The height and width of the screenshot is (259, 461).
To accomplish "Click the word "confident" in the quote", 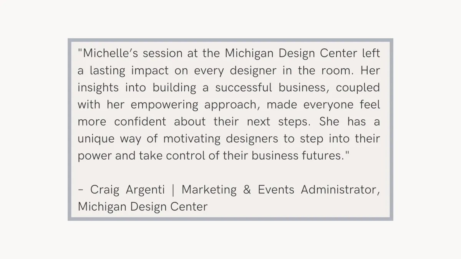I will [x=140, y=122].
